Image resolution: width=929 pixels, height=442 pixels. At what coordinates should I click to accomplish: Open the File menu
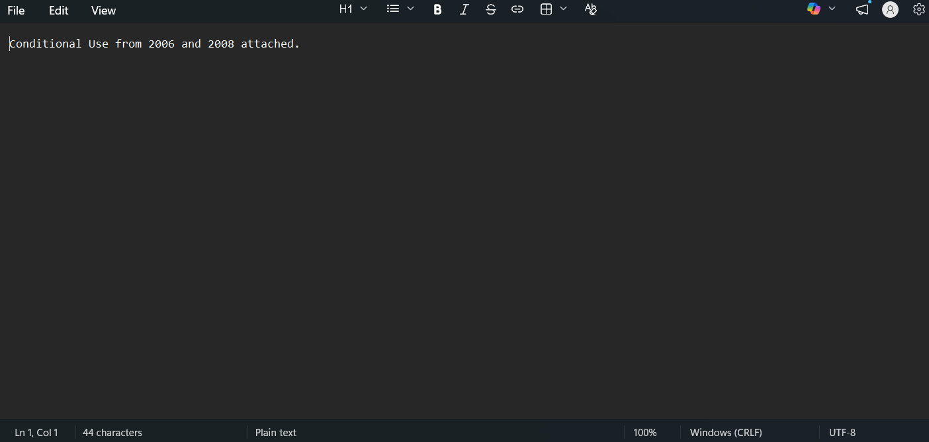(16, 11)
